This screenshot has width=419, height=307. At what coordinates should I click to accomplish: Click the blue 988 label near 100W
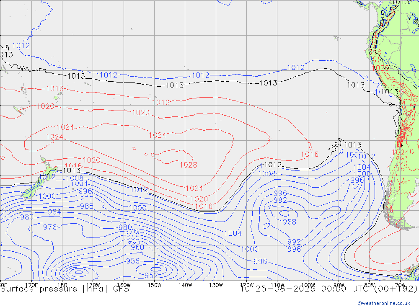290,222
